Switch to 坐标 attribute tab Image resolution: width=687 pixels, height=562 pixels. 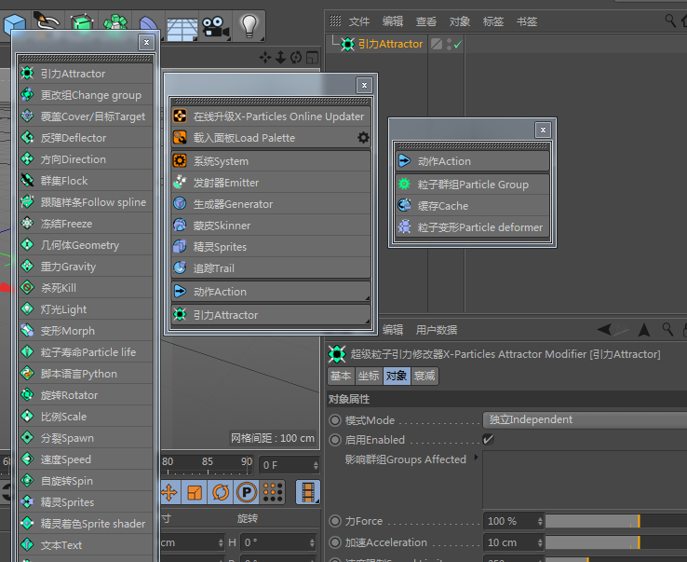(x=369, y=376)
